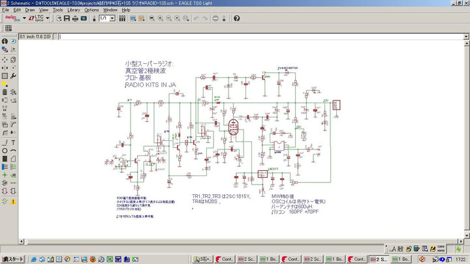Viewport: 470px width, 264px height.
Task: Open the sheet selector 1/1 dropdown
Action: point(112,18)
